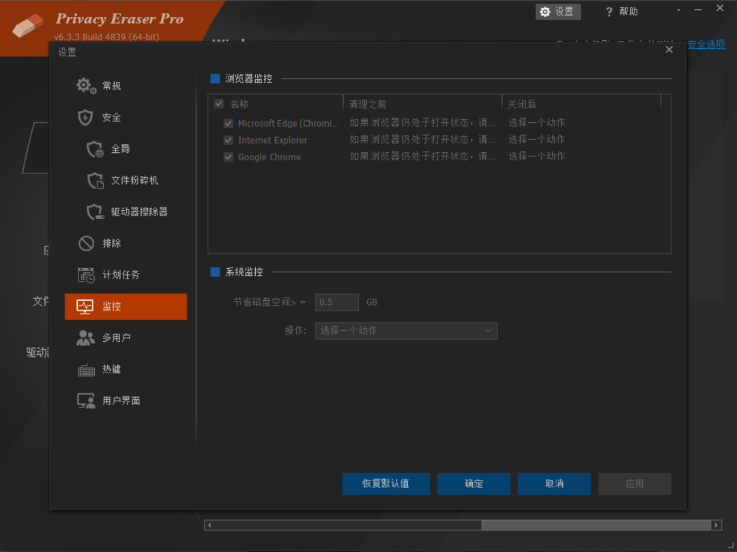
Task: Select 文件粉碎机 settings page
Action: [x=126, y=180]
